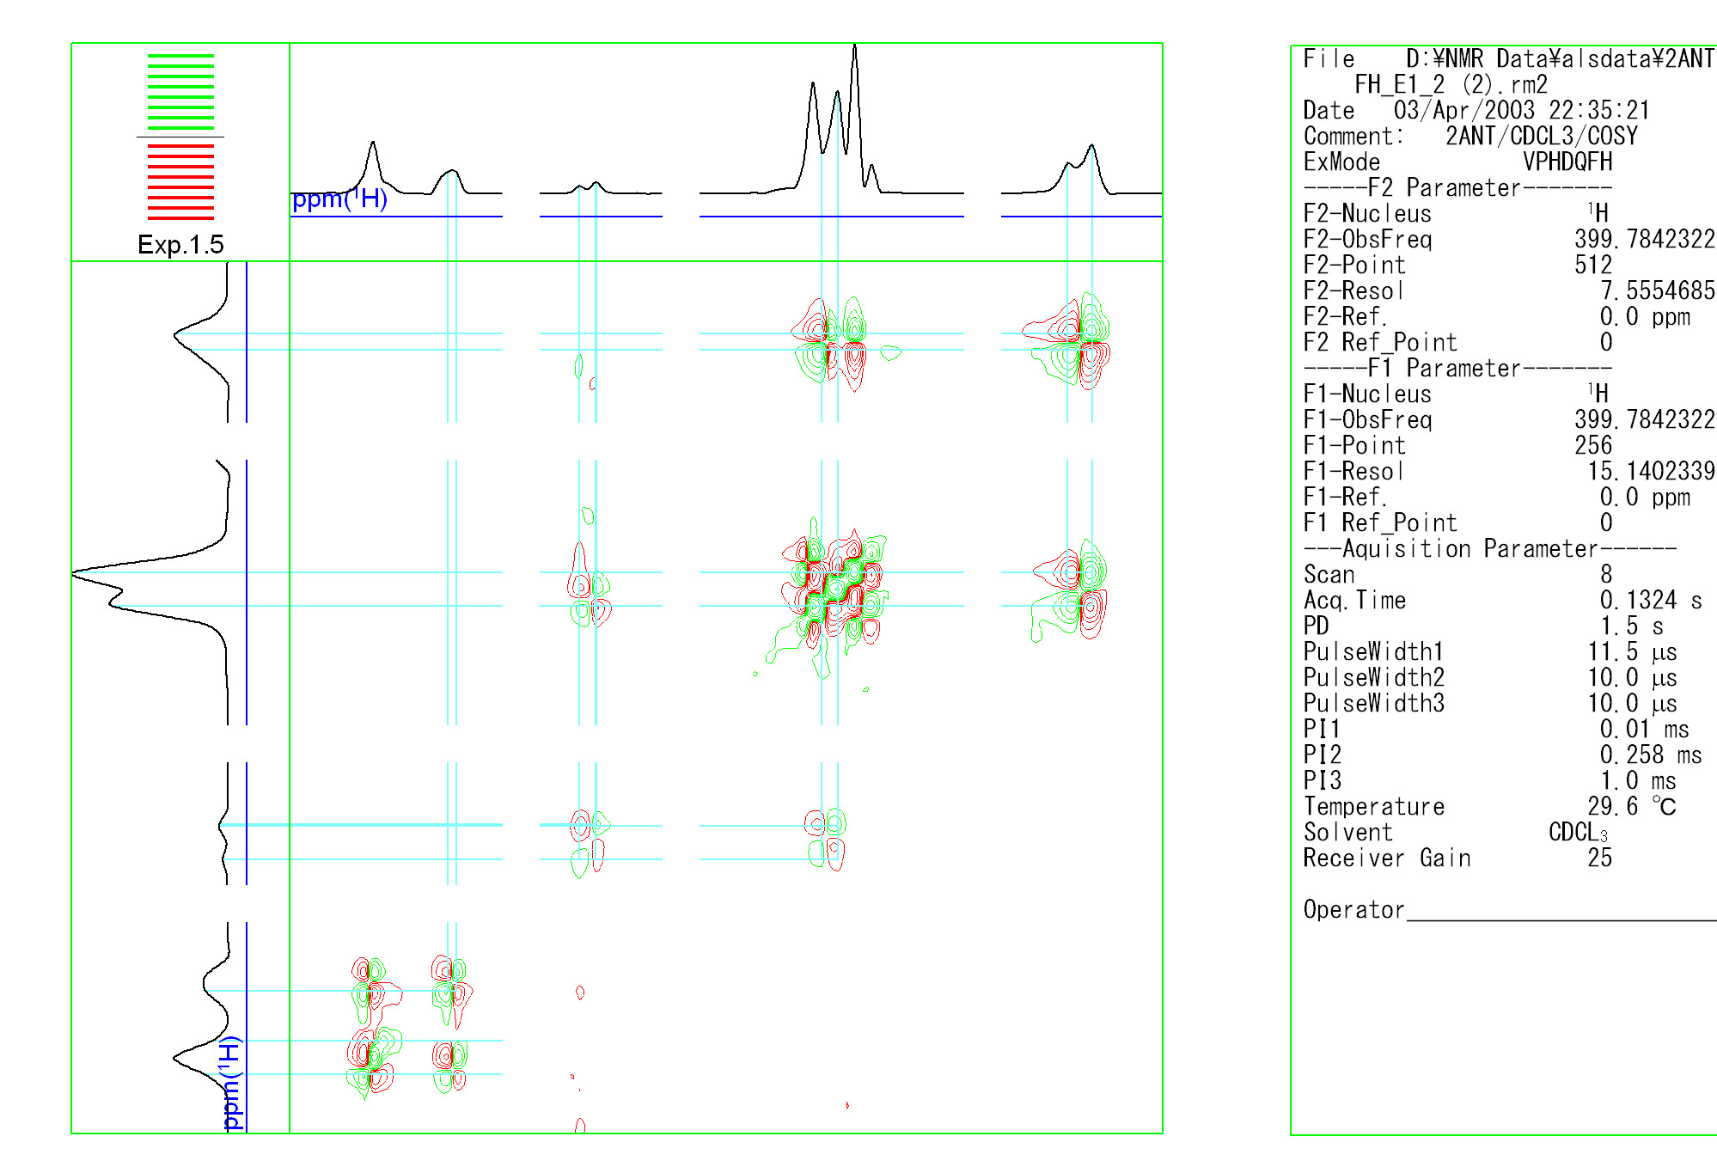
Task: Click the F1-Ref. 0.0 ppm row
Action: click(x=1496, y=497)
